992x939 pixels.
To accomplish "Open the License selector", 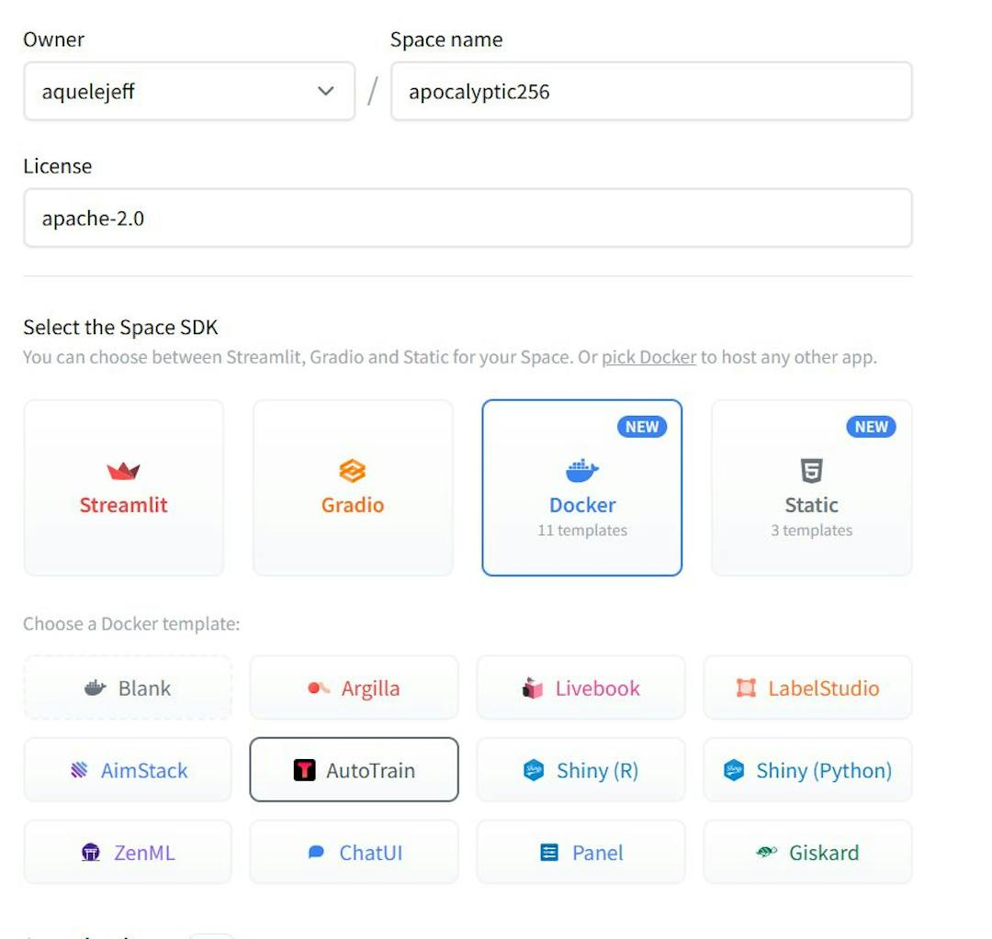I will point(468,218).
